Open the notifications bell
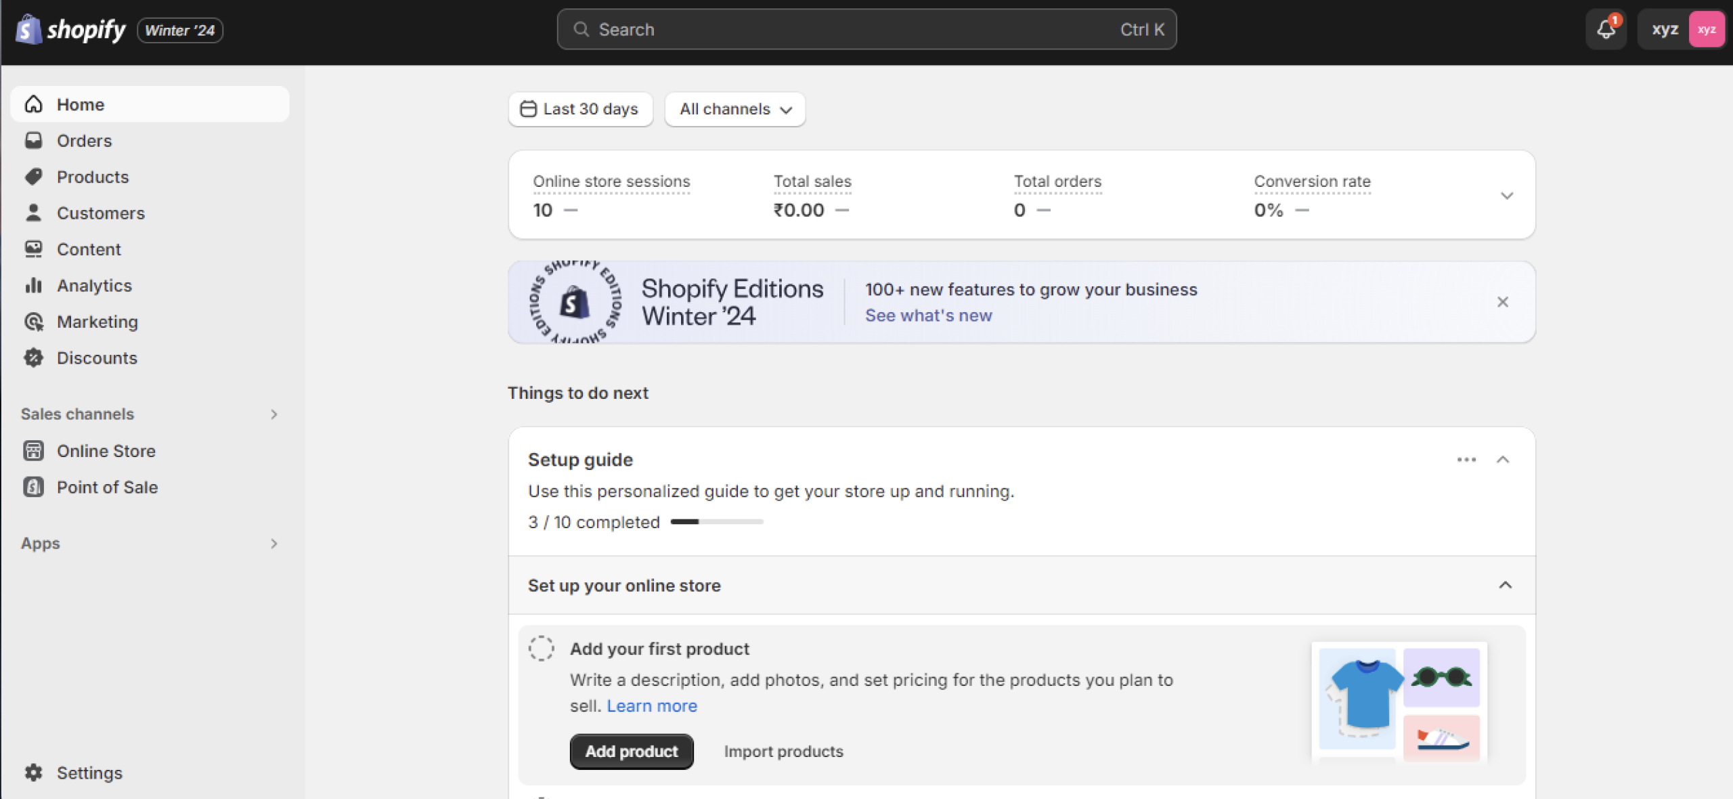Screen dimensions: 1733x799 point(1606,29)
